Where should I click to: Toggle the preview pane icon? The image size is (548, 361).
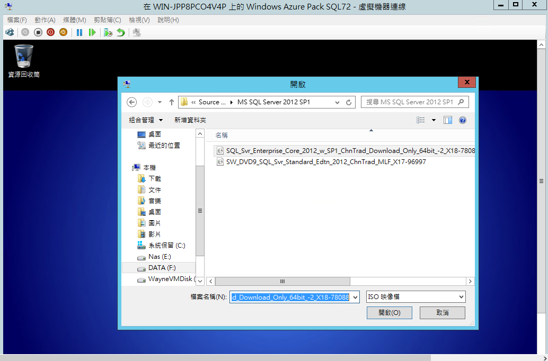pos(448,120)
